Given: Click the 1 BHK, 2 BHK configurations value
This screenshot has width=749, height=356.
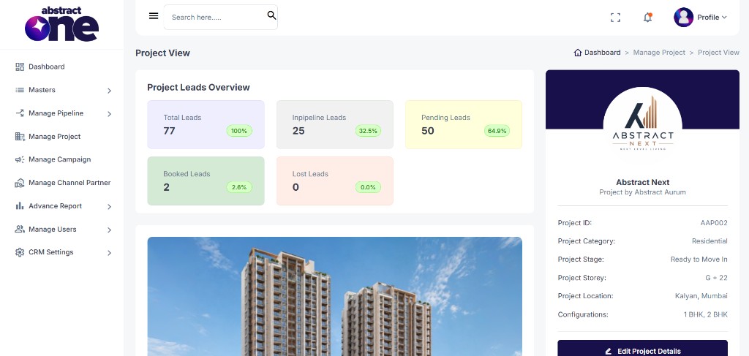Looking at the screenshot, I should pyautogui.click(x=706, y=314).
